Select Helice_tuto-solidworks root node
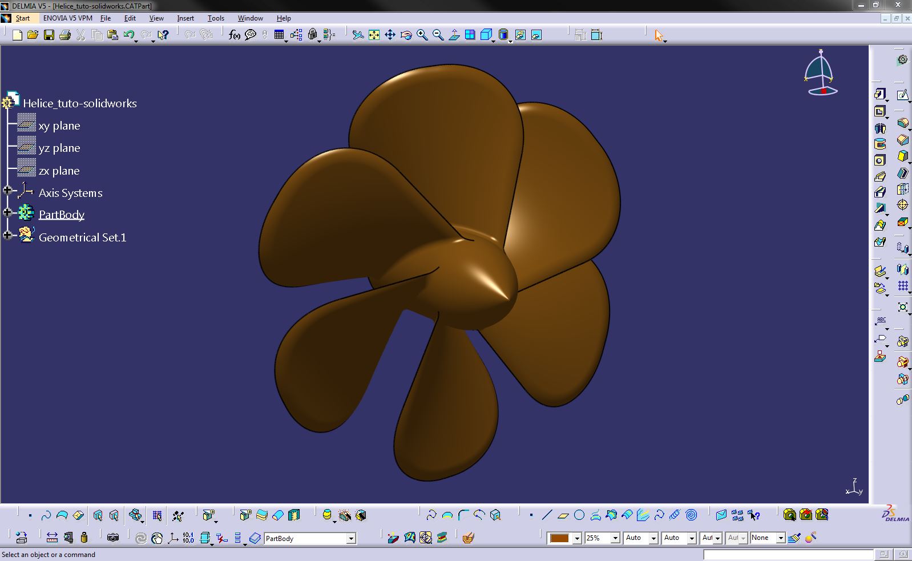 click(x=80, y=103)
